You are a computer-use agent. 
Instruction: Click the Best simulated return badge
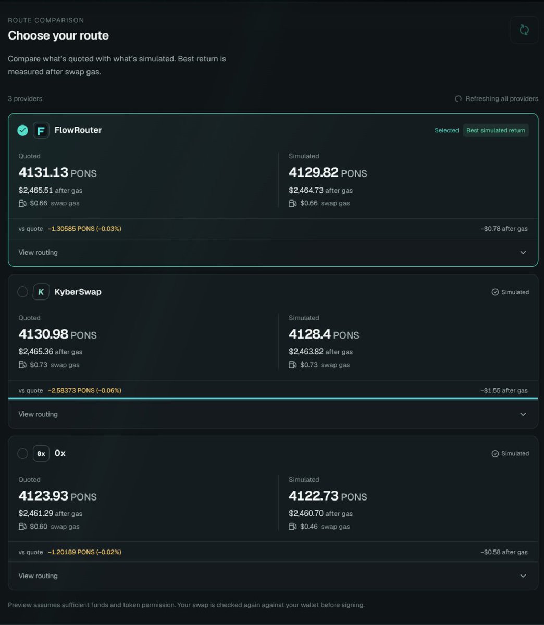coord(496,130)
